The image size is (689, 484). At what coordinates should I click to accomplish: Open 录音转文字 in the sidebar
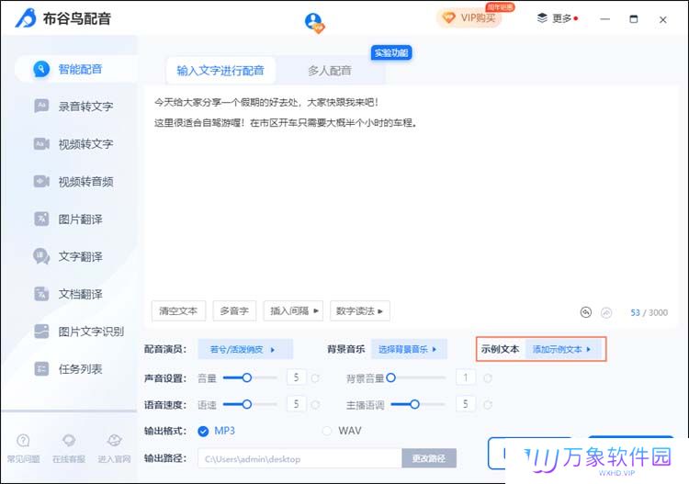click(x=73, y=107)
